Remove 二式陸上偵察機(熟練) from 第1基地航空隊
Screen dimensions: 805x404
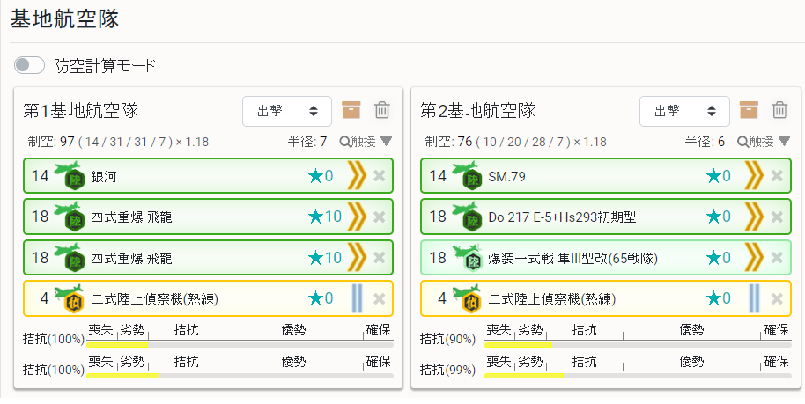(x=380, y=298)
